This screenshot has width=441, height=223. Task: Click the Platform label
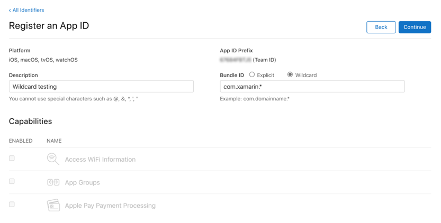(20, 51)
